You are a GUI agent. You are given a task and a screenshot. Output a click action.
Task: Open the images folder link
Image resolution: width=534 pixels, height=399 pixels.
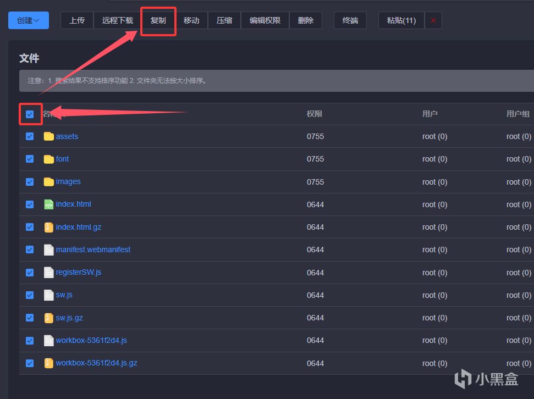[68, 182]
